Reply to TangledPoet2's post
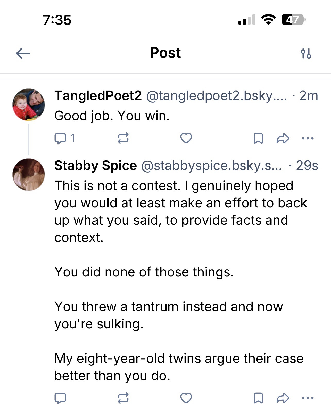 coord(61,139)
